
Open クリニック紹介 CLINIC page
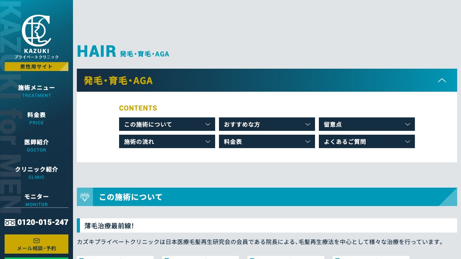click(x=36, y=173)
